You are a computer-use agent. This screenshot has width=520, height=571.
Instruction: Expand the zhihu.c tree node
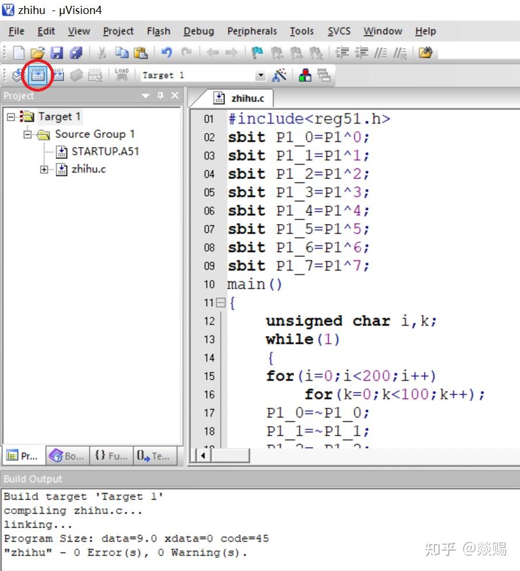(44, 169)
